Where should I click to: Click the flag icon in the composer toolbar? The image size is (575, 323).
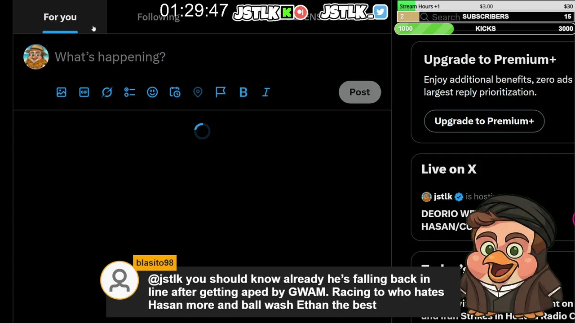tap(221, 92)
